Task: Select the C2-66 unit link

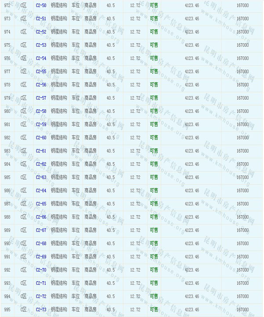Action: [x=41, y=217]
